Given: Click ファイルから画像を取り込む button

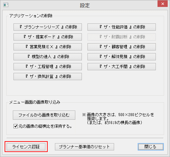Looking at the screenshot, I should 44,115.
